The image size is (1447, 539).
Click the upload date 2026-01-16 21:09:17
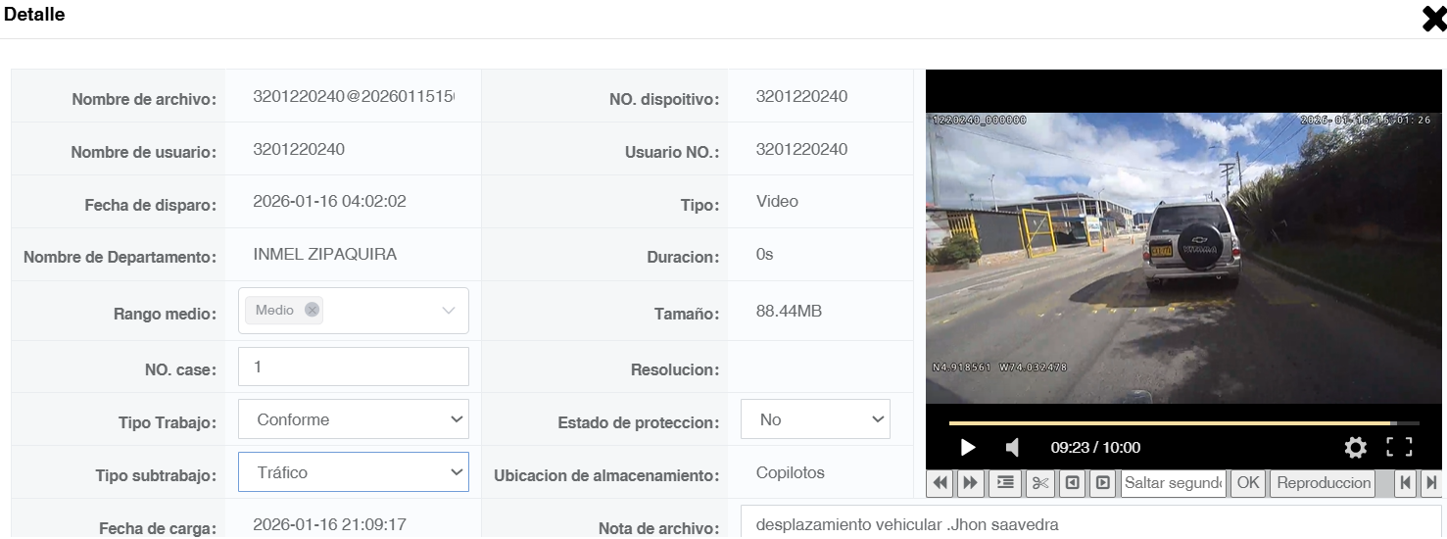click(x=329, y=524)
